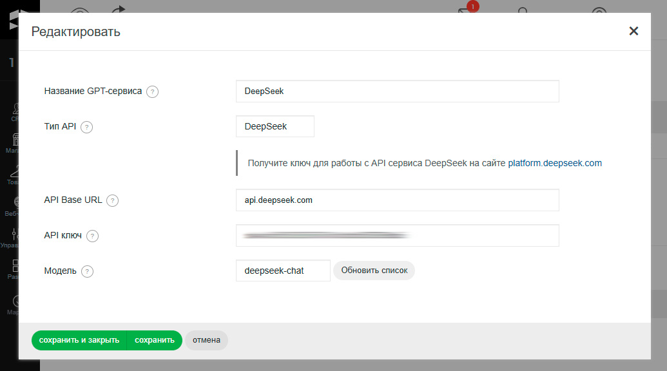Select the API ключ input field
Image resolution: width=667 pixels, height=371 pixels.
[398, 236]
